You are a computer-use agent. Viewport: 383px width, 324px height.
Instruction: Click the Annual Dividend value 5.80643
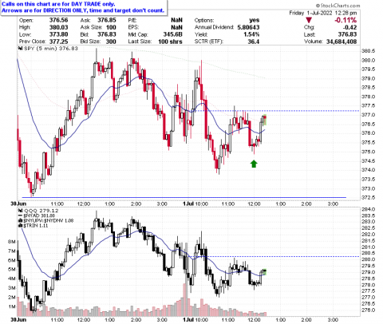(x=248, y=27)
